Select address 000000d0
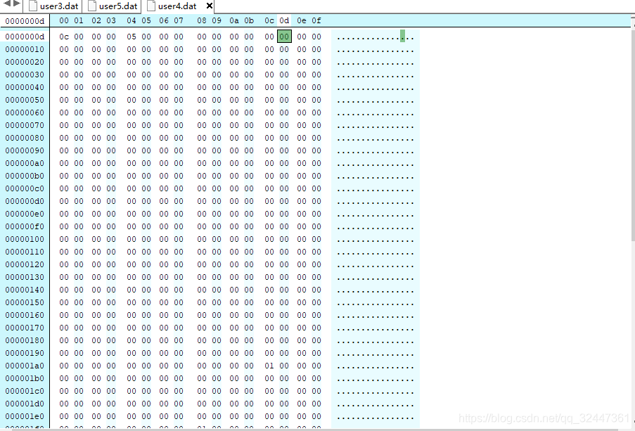635x431 pixels. click(25, 201)
